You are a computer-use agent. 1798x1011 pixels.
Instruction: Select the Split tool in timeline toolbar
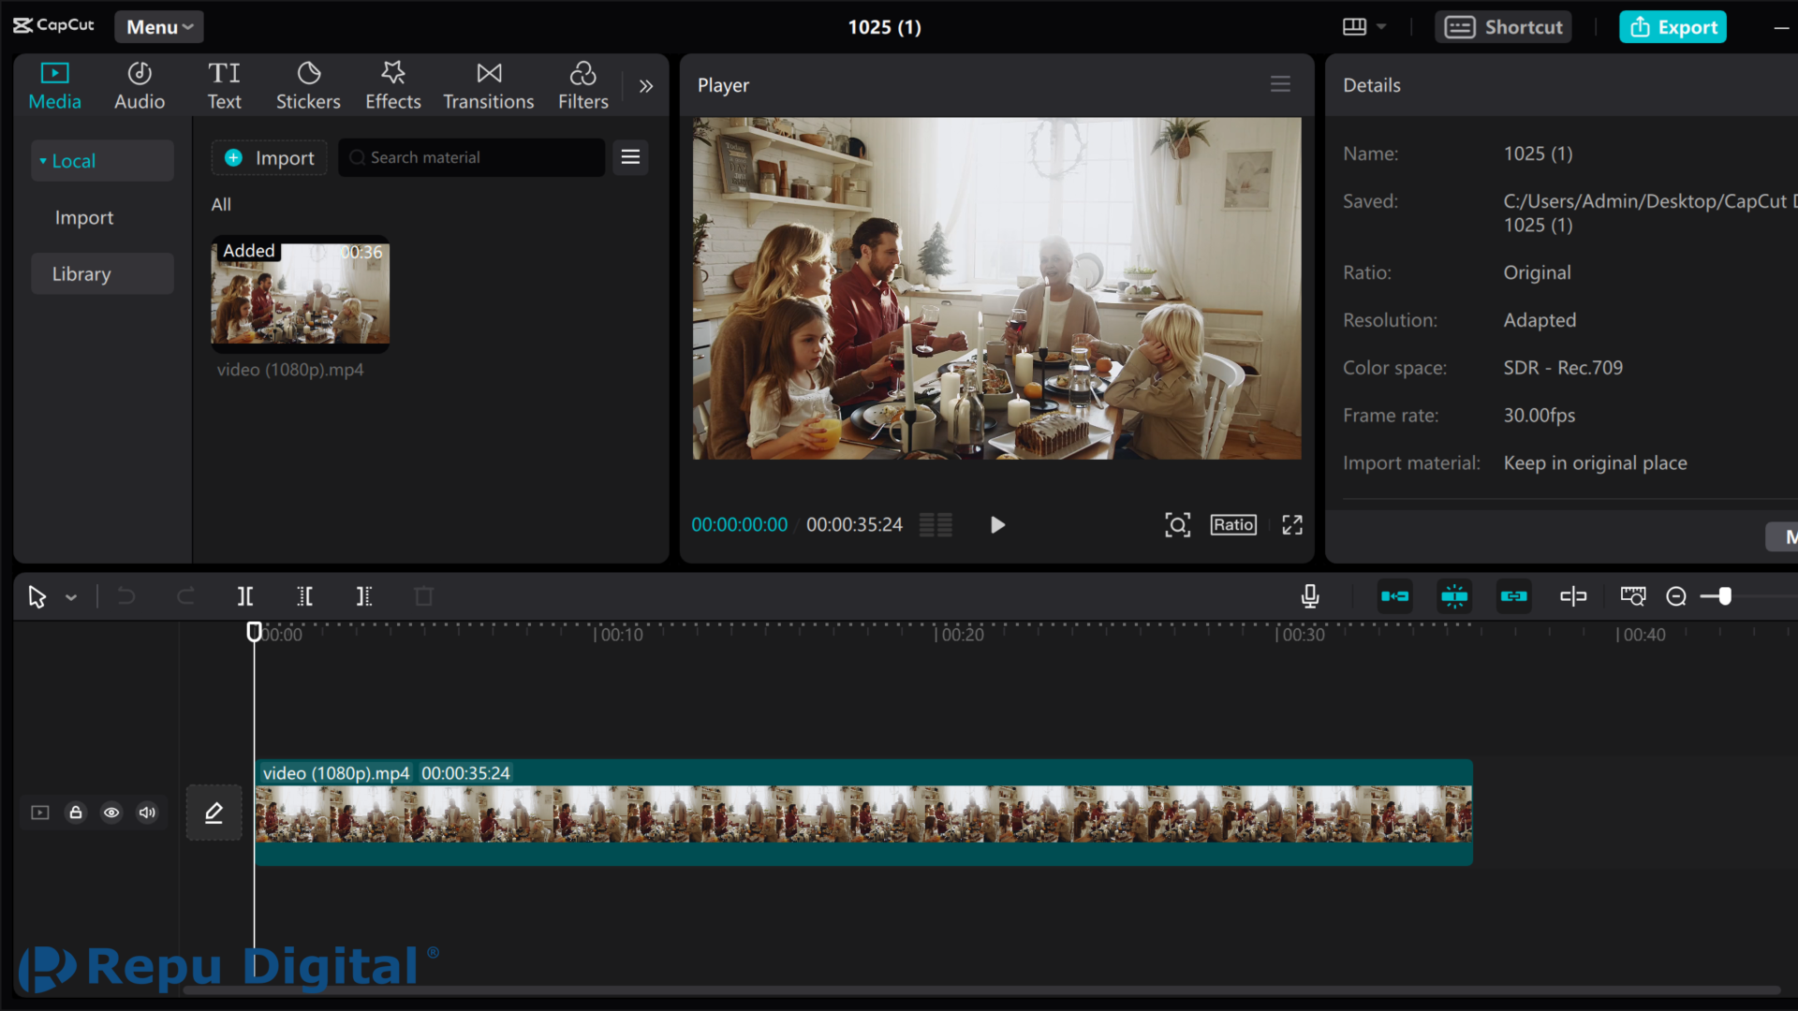[x=245, y=596]
